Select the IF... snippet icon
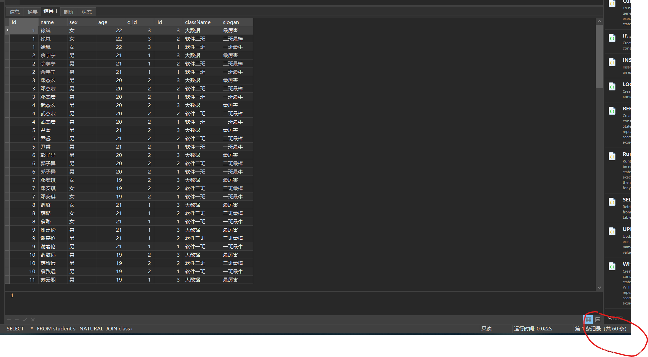648x357 pixels. pos(612,38)
